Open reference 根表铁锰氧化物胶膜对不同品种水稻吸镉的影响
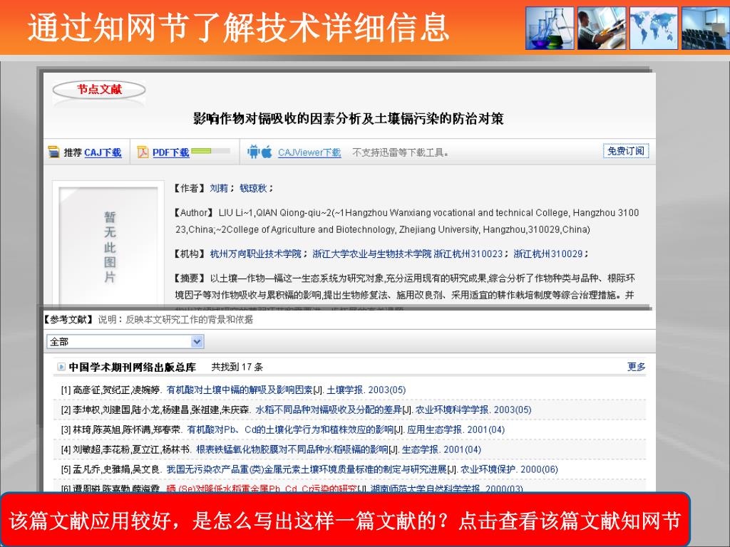The image size is (730, 547). pyautogui.click(x=292, y=450)
